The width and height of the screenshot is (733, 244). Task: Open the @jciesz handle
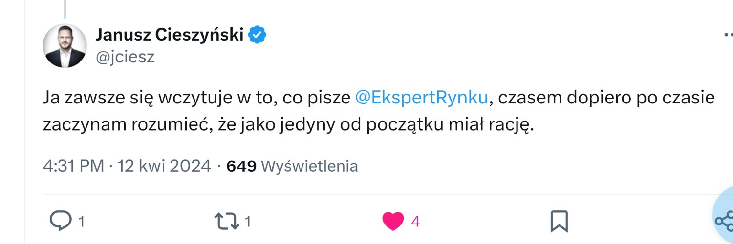(x=125, y=57)
